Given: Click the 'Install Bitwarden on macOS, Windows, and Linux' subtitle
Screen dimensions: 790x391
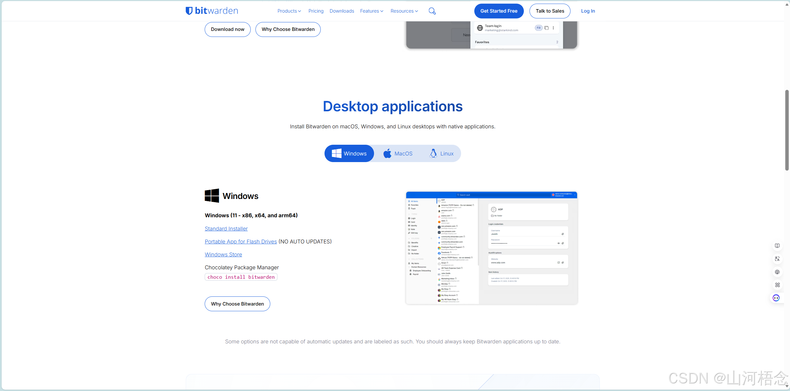Looking at the screenshot, I should pyautogui.click(x=393, y=126).
